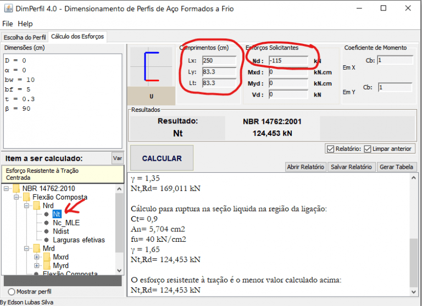Click the 'An= 5,704 cm2' report line
422x306 pixels.
(158, 229)
